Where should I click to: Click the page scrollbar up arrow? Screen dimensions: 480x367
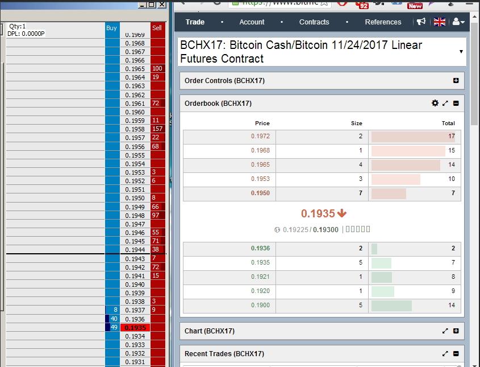pyautogui.click(x=474, y=17)
